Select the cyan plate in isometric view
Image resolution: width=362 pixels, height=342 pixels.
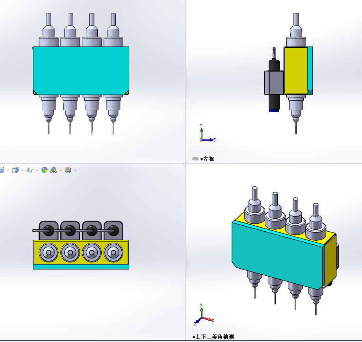point(277,254)
